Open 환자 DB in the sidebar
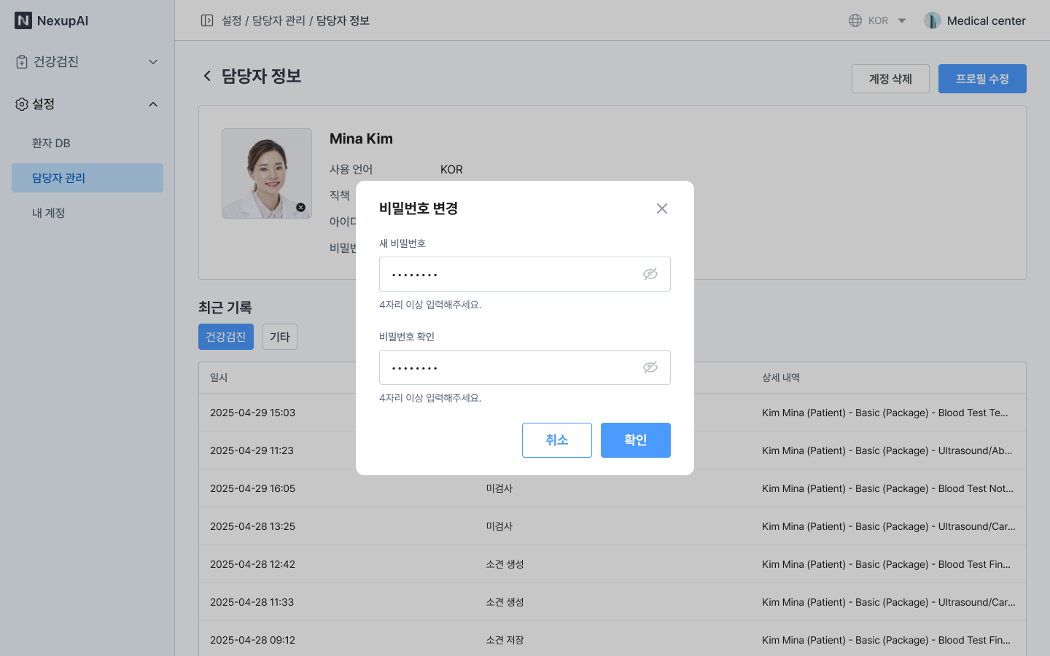This screenshot has width=1050, height=656. pos(51,143)
